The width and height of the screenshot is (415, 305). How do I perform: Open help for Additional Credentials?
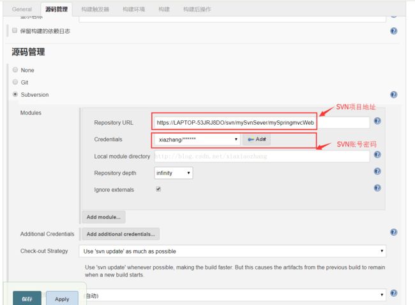393,232
